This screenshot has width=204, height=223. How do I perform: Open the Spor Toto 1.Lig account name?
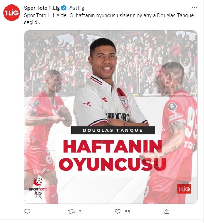click(42, 8)
